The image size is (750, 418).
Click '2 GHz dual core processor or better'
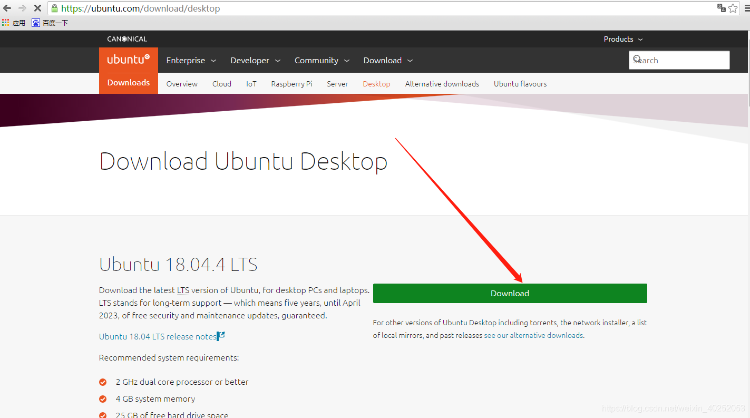pyautogui.click(x=182, y=382)
